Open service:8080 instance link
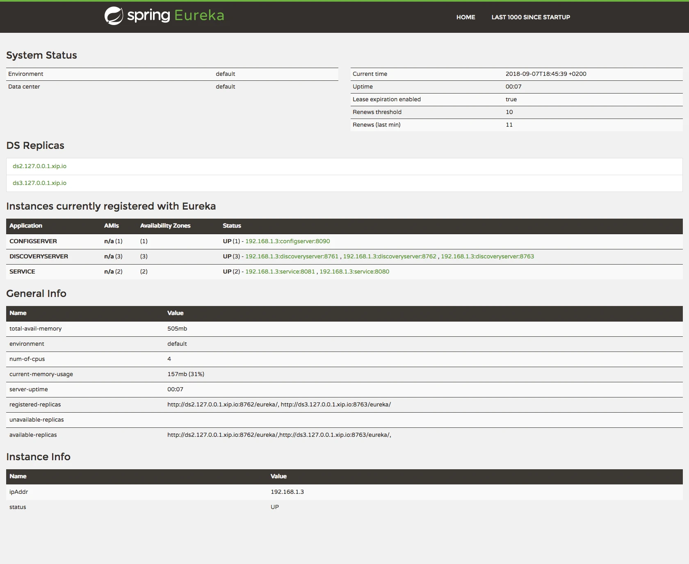 354,272
